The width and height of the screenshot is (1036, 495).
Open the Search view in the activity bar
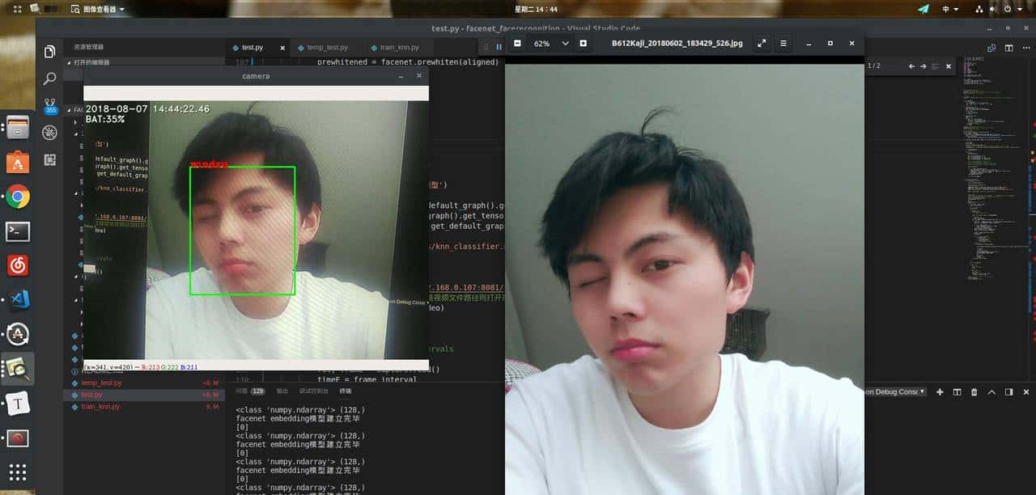[50, 78]
